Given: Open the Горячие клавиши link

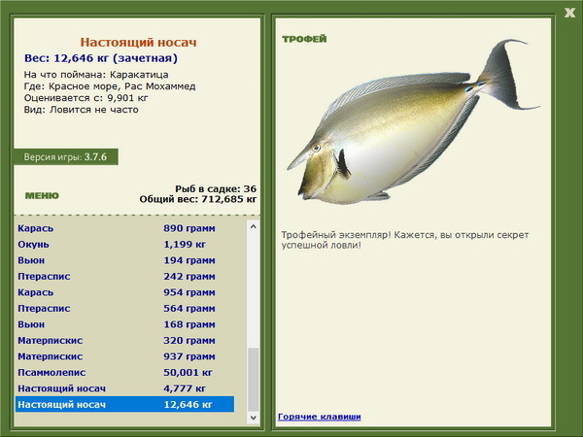Looking at the screenshot, I should coord(320,417).
